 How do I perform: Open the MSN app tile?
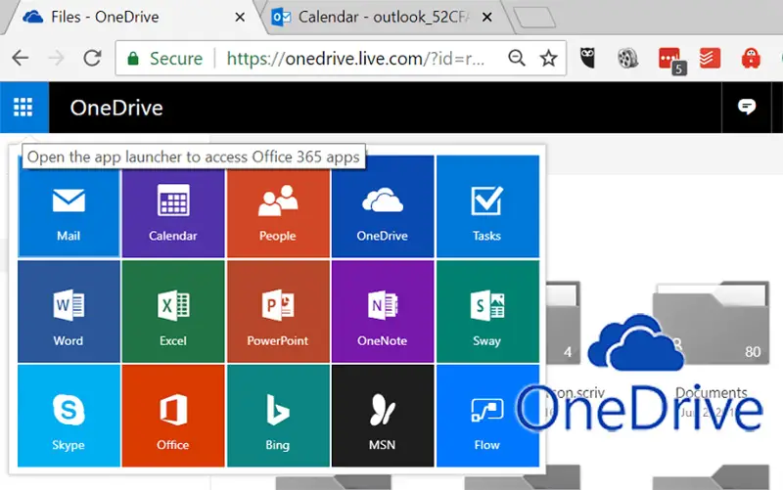(383, 416)
